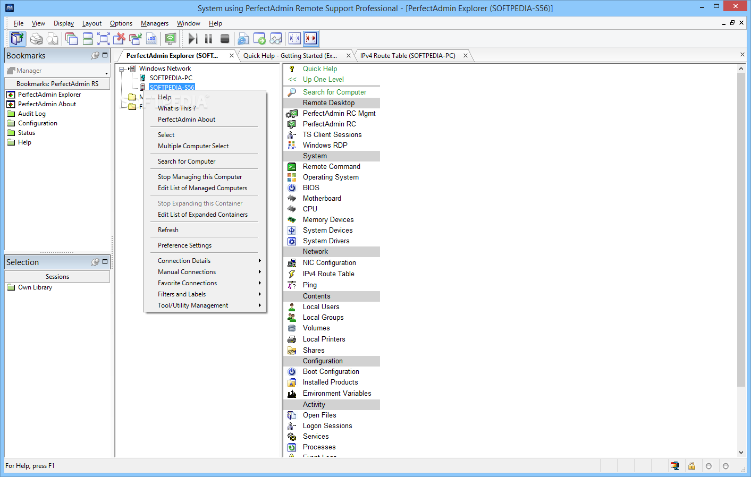Click the Services gears icon

[292, 437]
